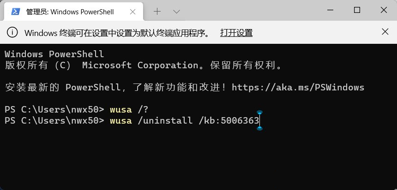Minimize the terminal window
Viewport: 397px width, 190px height.
(331, 10)
